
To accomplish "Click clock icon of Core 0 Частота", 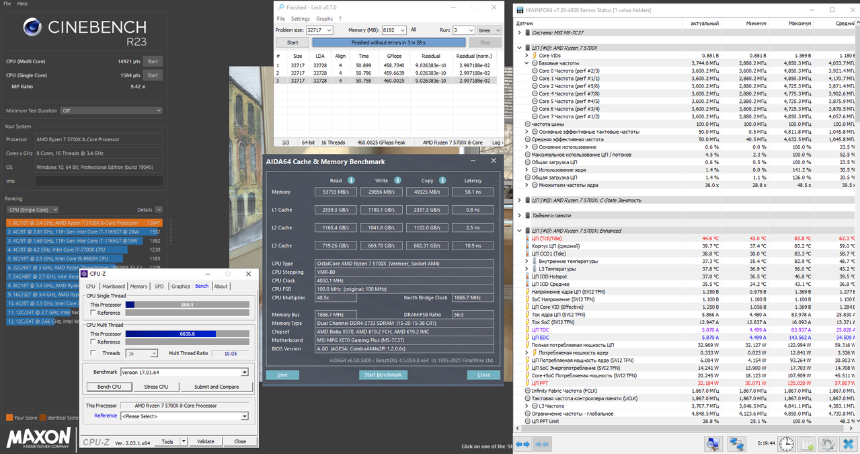I will (x=535, y=71).
